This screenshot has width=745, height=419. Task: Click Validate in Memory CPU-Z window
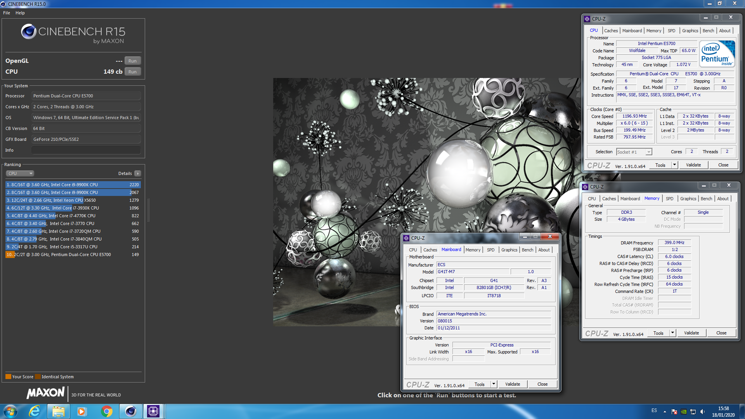tap(691, 333)
